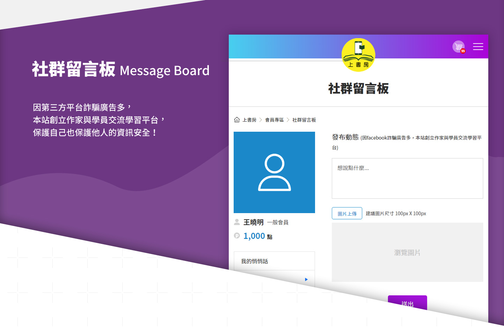504x327 pixels.
Task: Click the 圖片上傳 upload button
Action: pos(346,213)
